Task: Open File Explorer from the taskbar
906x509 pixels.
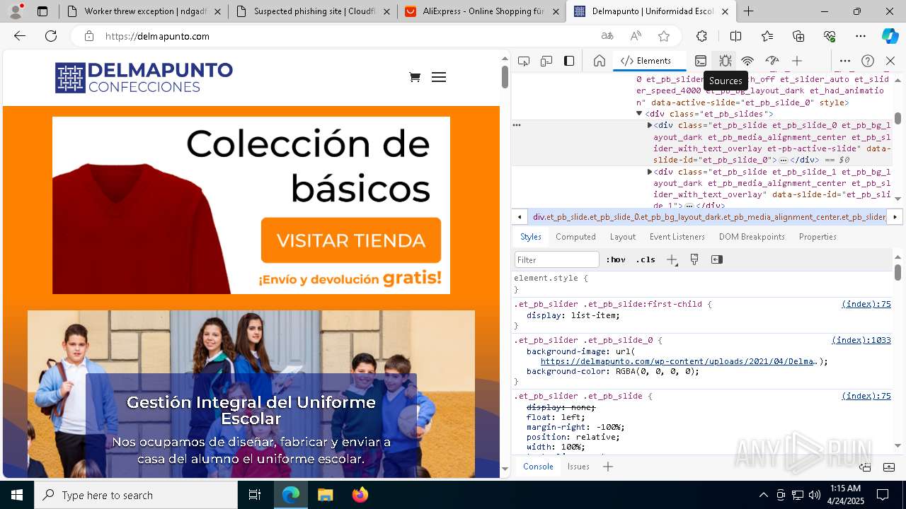Action: pos(326,495)
